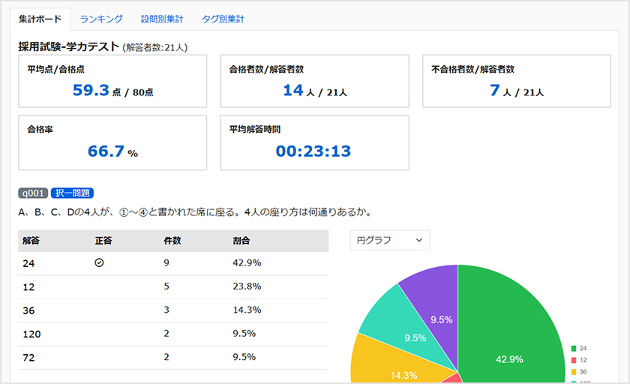Click the 合格率 66.7% stat card
The height and width of the screenshot is (384, 630).
click(x=112, y=142)
